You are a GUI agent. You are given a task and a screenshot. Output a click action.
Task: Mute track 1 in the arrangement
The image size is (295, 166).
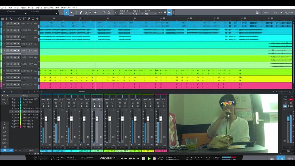pos(8,23)
